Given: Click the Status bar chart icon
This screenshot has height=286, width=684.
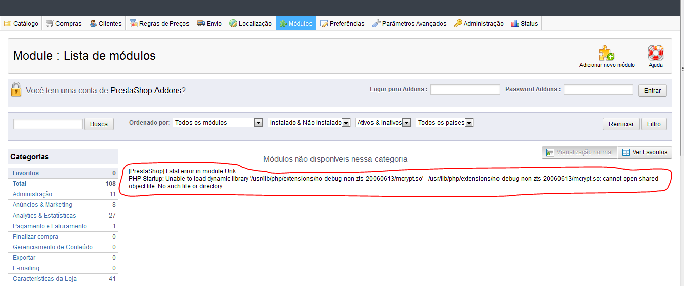Looking at the screenshot, I should (x=515, y=23).
